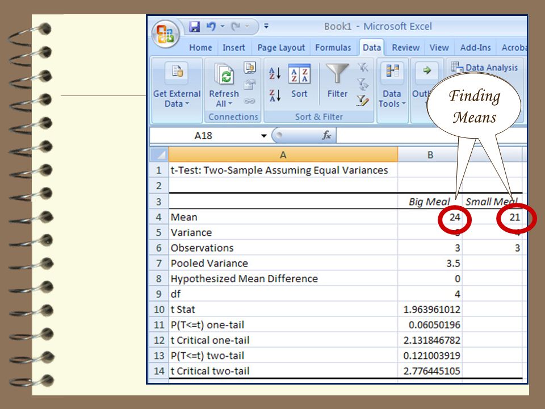Launch the Data Analysis tool
Image resolution: width=545 pixels, height=409 pixels.
click(484, 68)
